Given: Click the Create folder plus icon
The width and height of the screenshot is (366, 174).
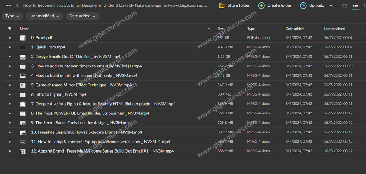Looking at the screenshot, I should (262, 6).
